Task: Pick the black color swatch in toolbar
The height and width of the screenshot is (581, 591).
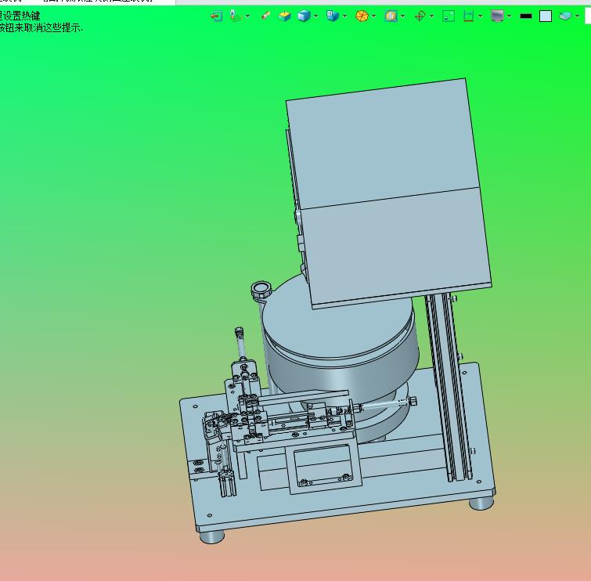Action: pos(526,16)
